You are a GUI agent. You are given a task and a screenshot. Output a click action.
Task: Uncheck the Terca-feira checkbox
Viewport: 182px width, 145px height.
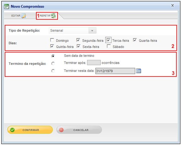point(108,40)
